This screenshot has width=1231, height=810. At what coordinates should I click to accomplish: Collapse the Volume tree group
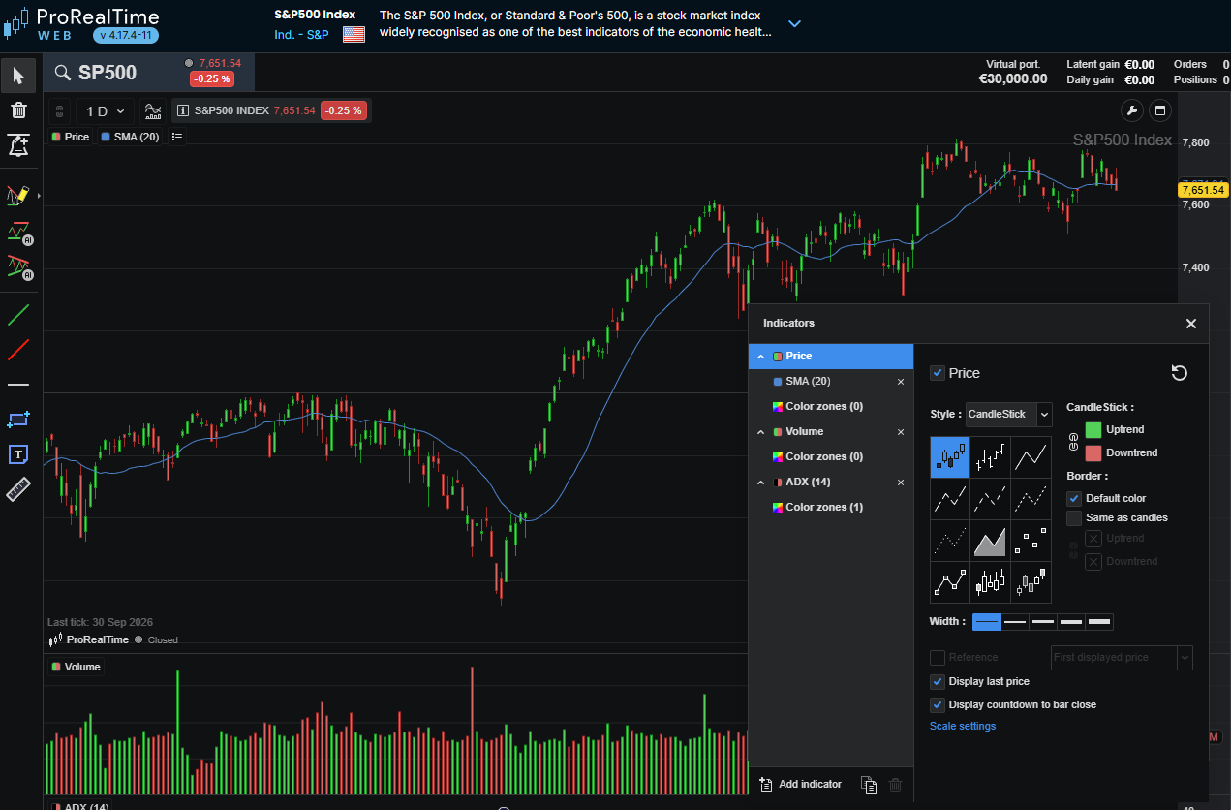[760, 432]
